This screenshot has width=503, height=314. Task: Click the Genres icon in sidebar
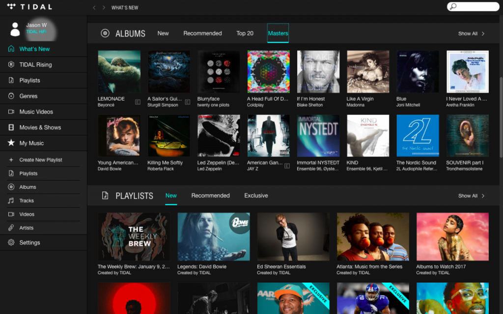point(11,96)
